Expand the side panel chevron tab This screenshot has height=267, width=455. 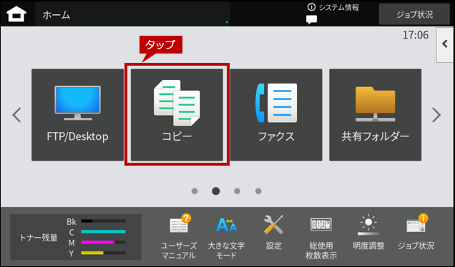(x=445, y=44)
